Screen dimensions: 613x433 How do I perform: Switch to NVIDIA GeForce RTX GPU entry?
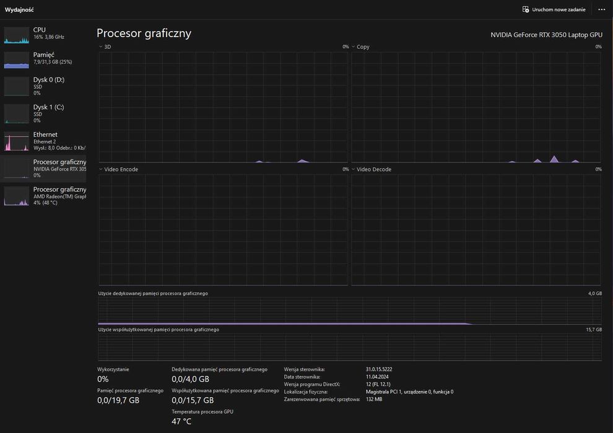(59, 168)
